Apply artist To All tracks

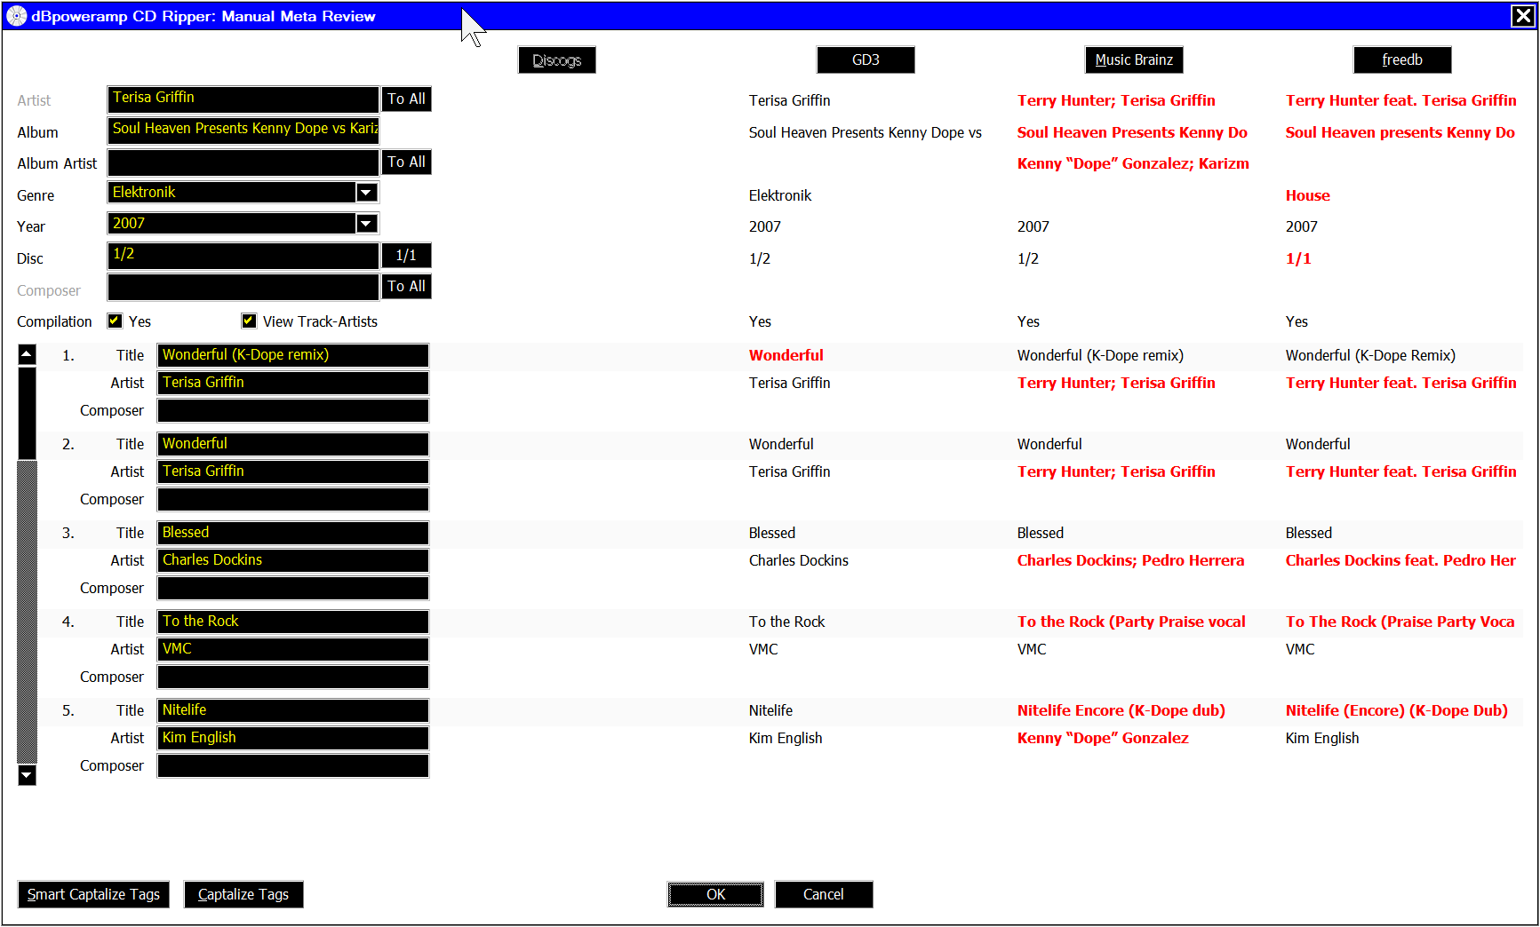point(406,99)
